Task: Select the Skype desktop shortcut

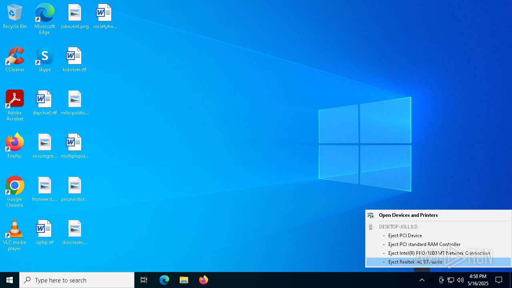Action: click(44, 60)
